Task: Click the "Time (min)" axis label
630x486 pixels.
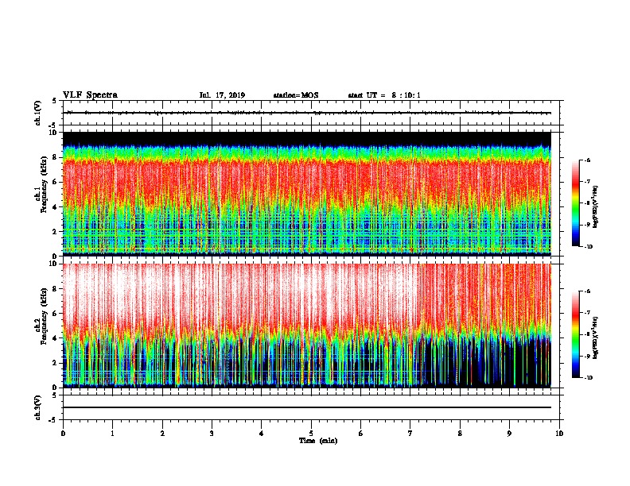Action: click(x=318, y=441)
